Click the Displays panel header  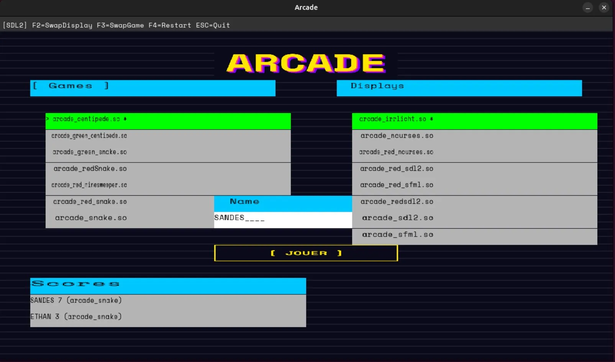pyautogui.click(x=459, y=88)
